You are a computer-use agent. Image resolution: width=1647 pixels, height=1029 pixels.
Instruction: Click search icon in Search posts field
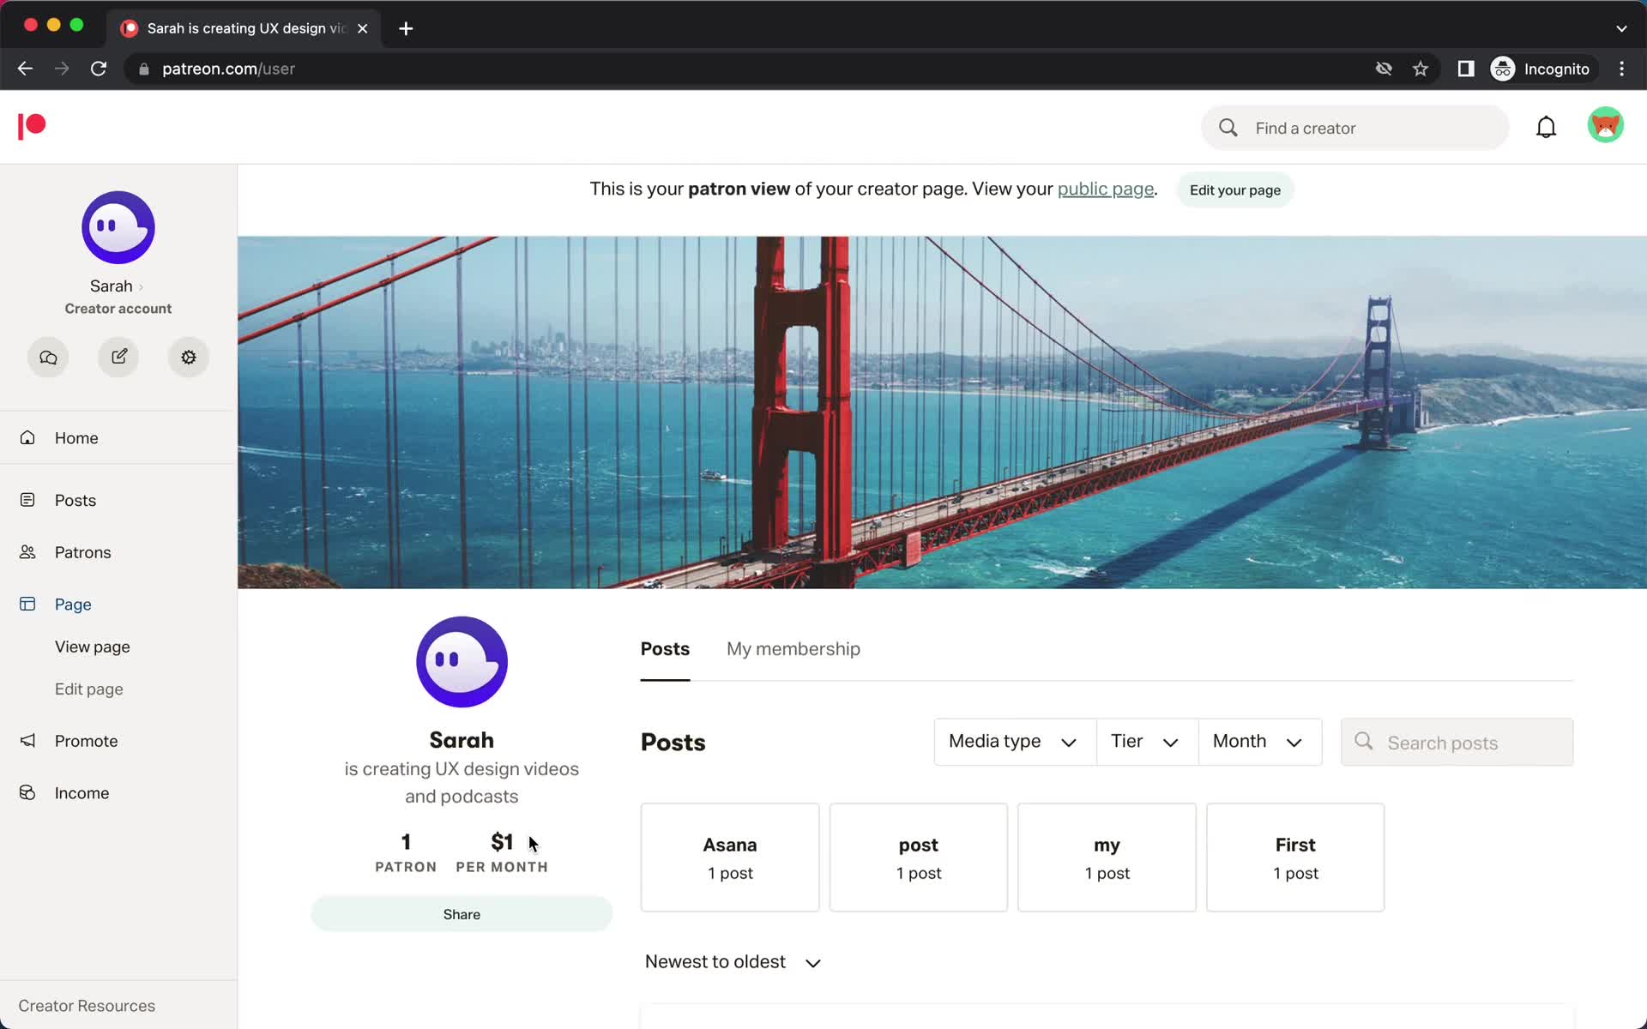click(1364, 741)
